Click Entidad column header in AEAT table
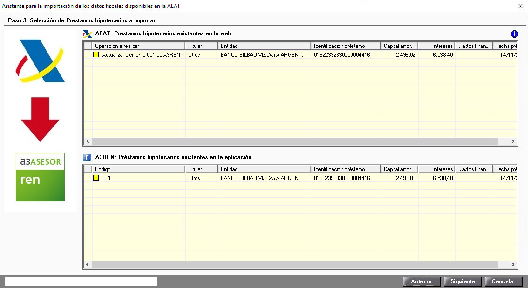Image resolution: width=528 pixels, height=288 pixels. coord(264,46)
